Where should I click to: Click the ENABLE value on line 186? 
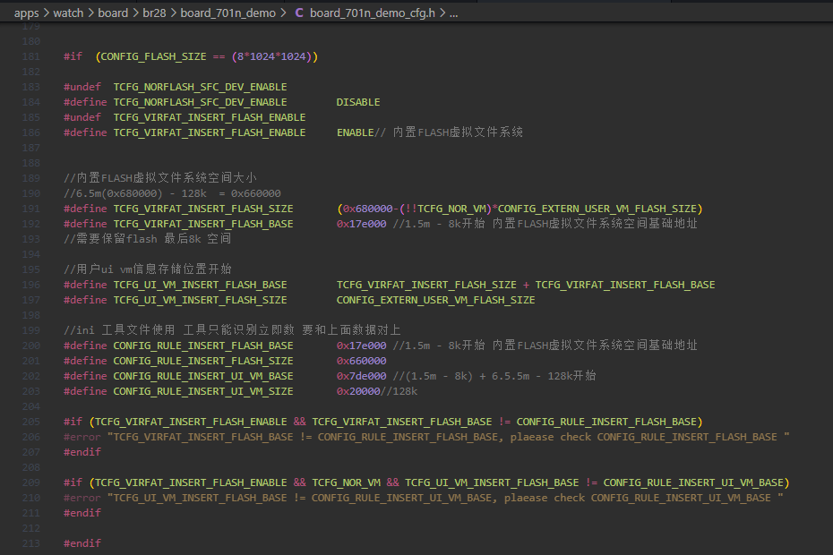[356, 132]
